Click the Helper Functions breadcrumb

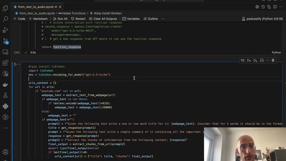click(x=72, y=13)
